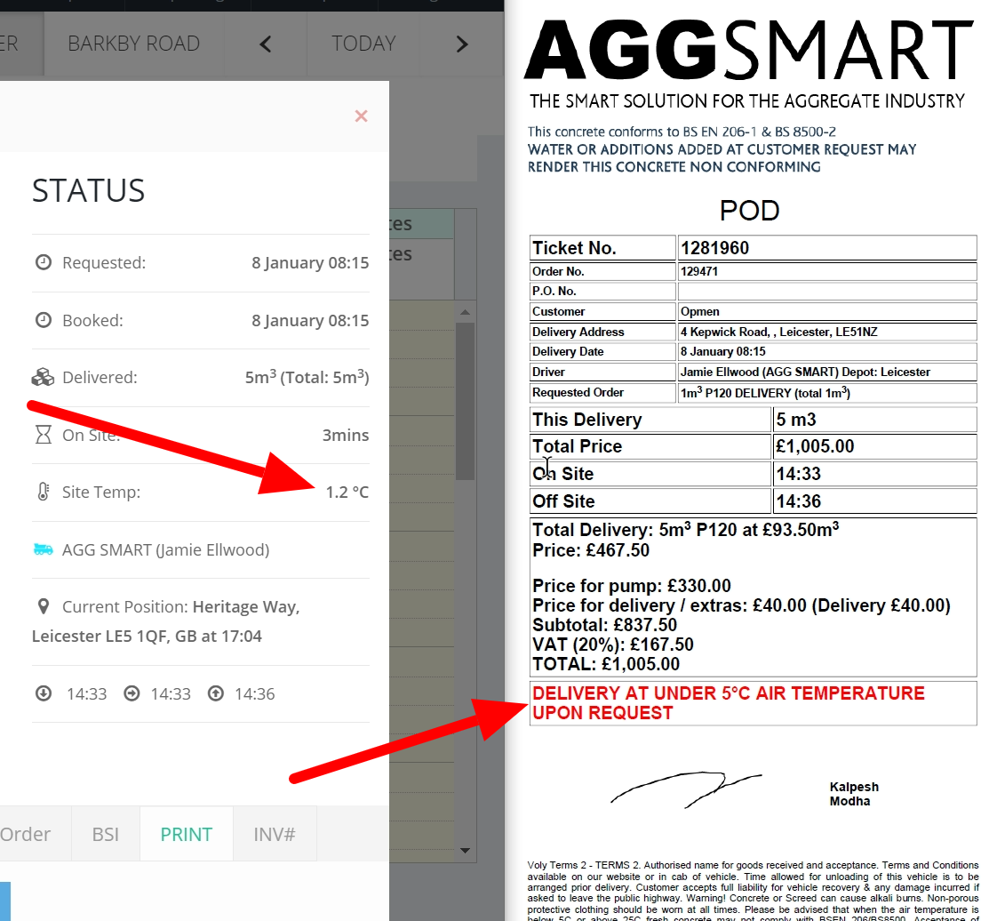Click the On Site hourglass icon
The image size is (997, 921).
coord(44,435)
